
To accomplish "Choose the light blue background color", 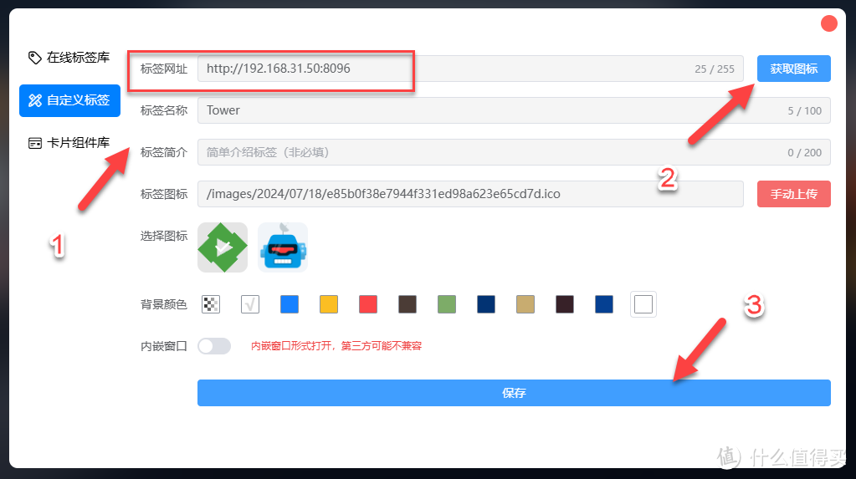I will 290,304.
